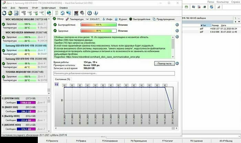Click the Повтор теста button
The height and width of the screenshot is (143, 241).
(165, 63)
